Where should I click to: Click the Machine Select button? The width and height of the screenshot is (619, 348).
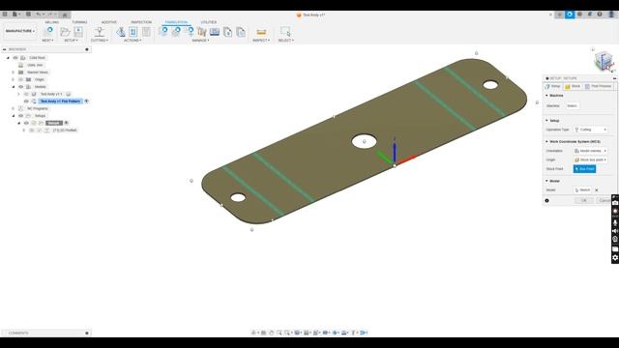(572, 105)
